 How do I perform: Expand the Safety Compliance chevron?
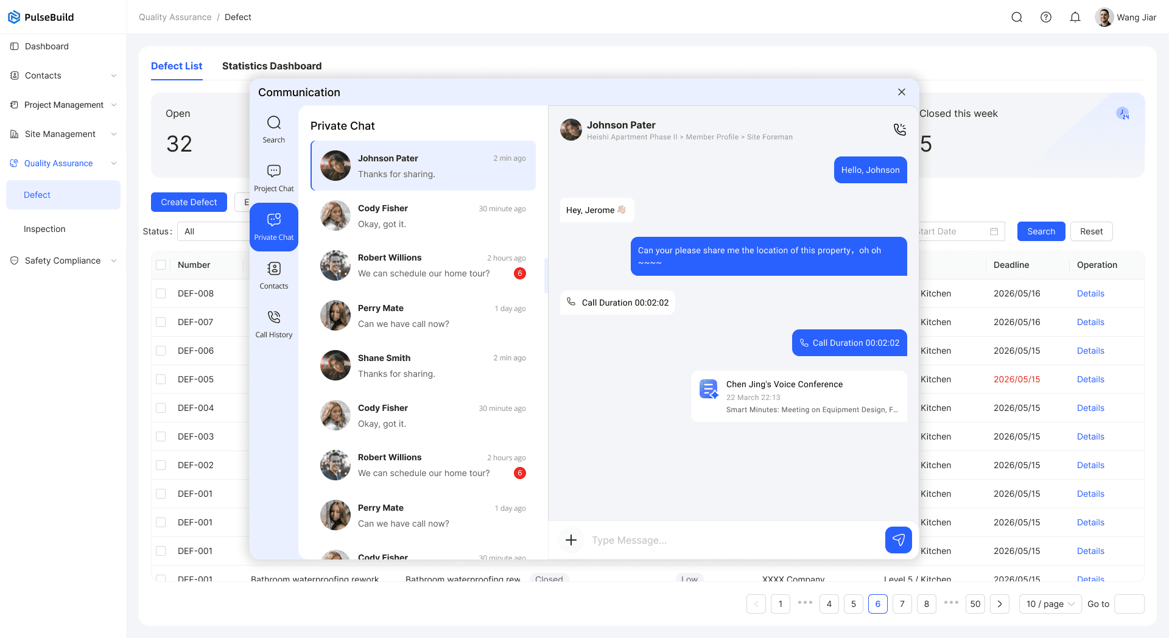pyautogui.click(x=114, y=261)
